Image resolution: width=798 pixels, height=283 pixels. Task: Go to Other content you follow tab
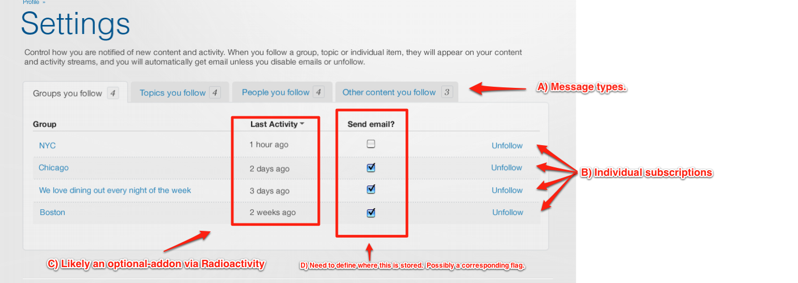(389, 92)
